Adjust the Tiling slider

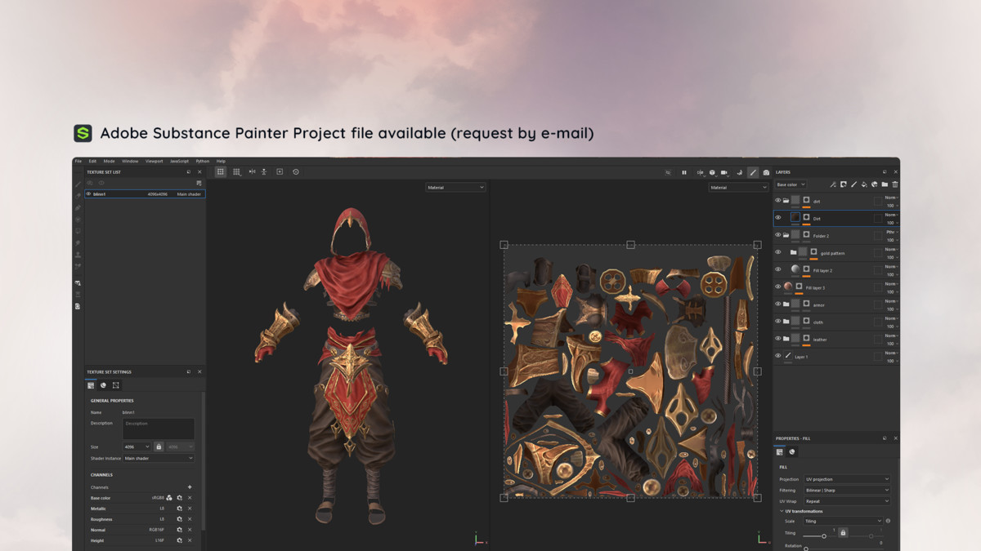tap(824, 536)
